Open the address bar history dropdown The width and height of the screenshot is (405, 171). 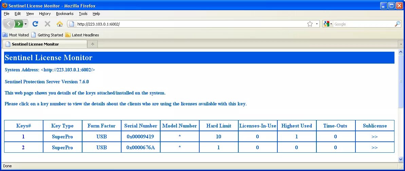tap(317, 24)
